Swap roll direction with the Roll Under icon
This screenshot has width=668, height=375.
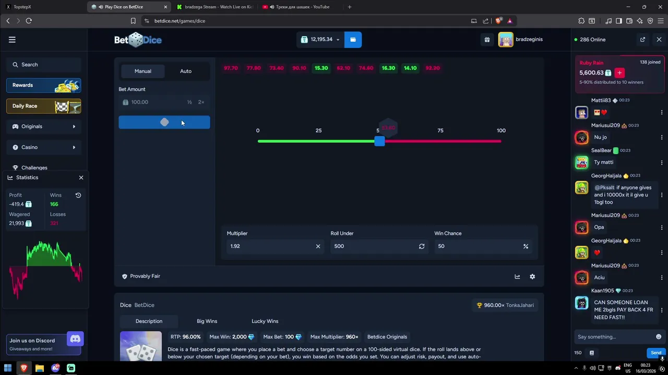click(x=422, y=246)
